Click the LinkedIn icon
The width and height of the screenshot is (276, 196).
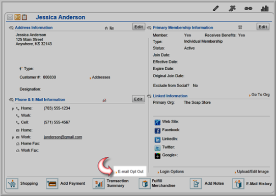tap(157, 139)
